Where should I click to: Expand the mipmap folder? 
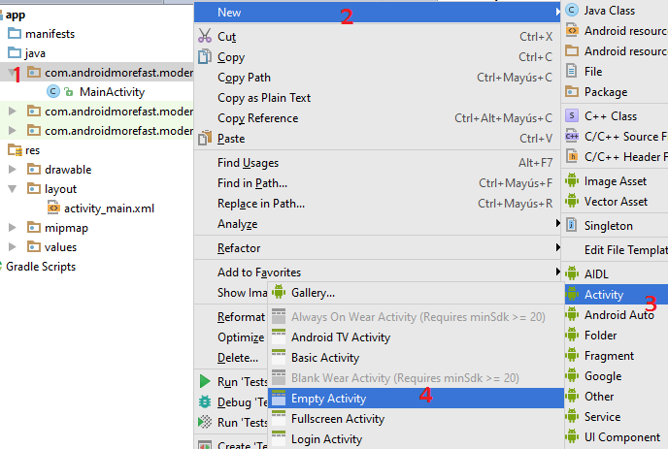coord(12,228)
